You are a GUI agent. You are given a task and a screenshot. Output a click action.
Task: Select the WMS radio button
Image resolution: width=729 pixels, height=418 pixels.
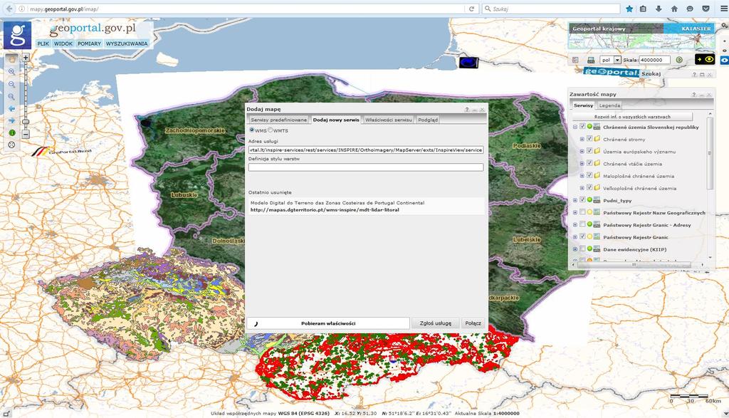coord(252,130)
